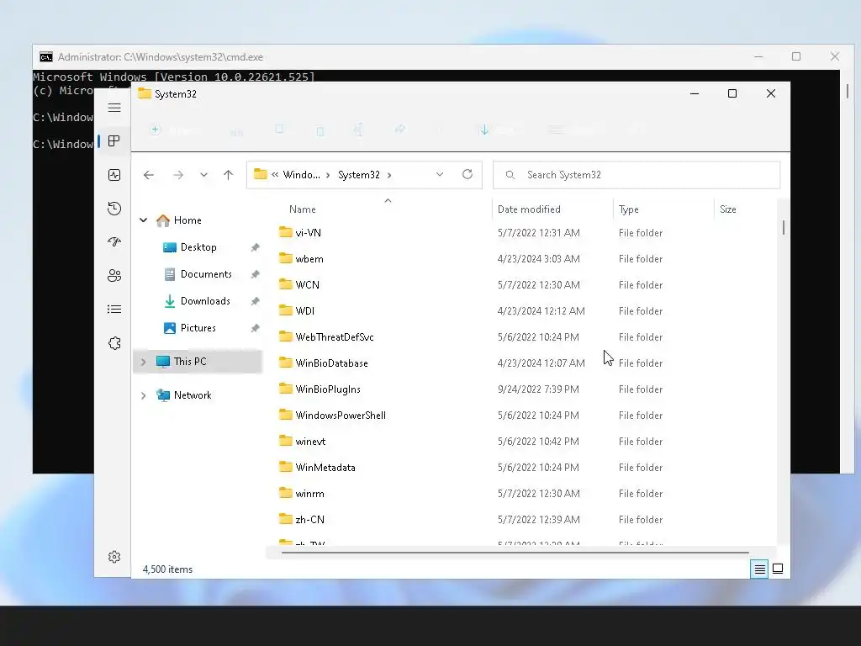
Task: Select the vi-VN folder
Action: pos(308,233)
